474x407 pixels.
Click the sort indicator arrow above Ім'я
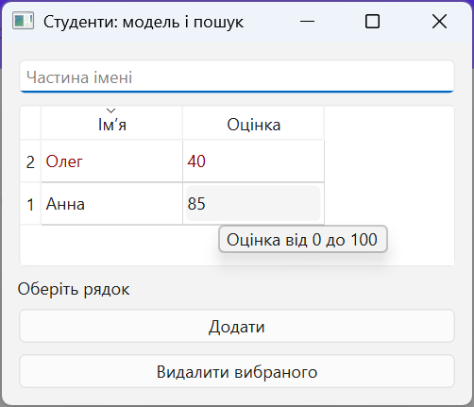point(111,110)
